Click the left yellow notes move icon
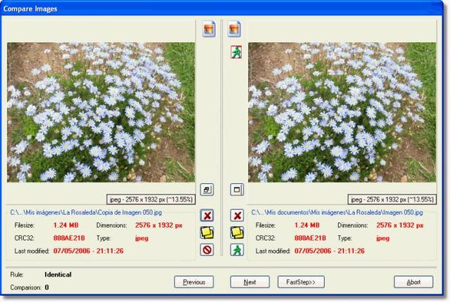Image resolution: width=450 pixels, height=302 pixels. pos(207,232)
